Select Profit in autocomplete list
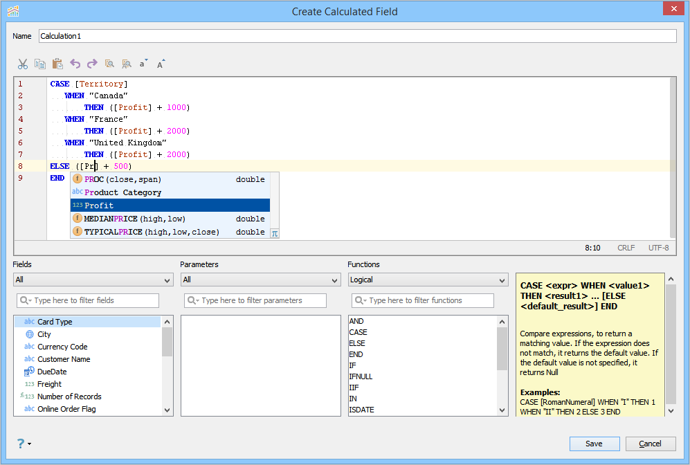The height and width of the screenshot is (465, 690). 170,206
